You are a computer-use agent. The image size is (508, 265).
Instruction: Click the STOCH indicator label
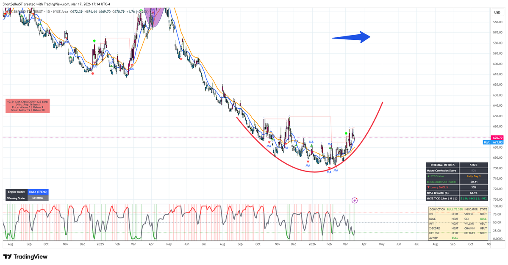pos(469,214)
